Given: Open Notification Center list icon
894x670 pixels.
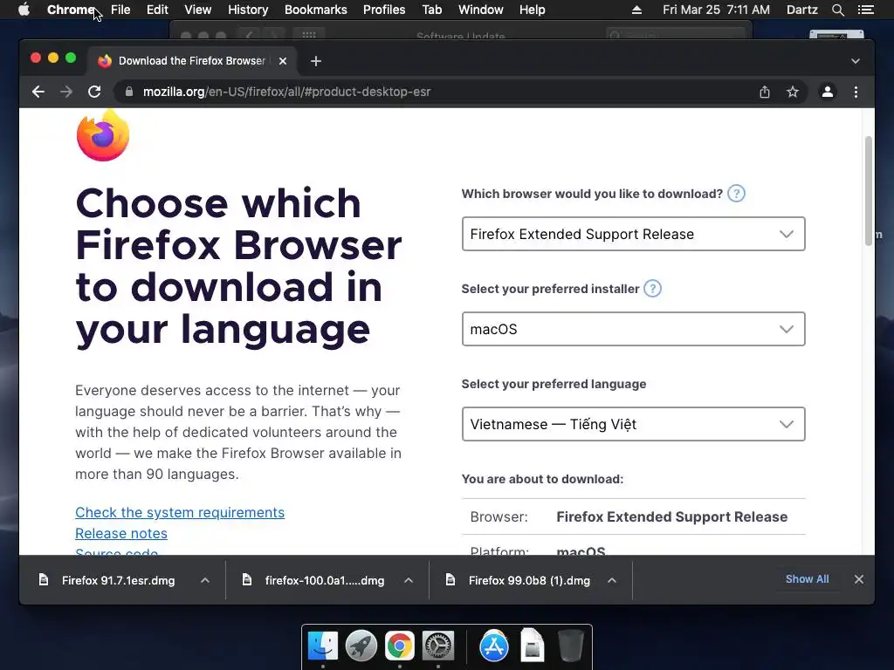Looking at the screenshot, I should [865, 10].
